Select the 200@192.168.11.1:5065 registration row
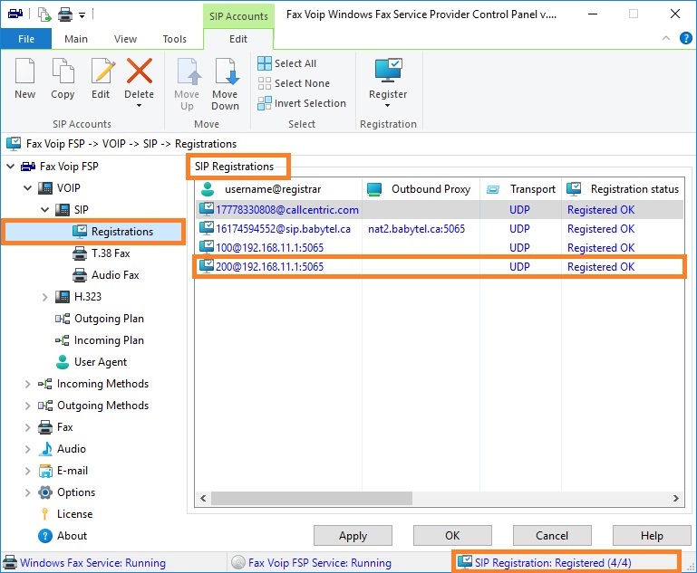The width and height of the screenshot is (697, 573). click(440, 267)
